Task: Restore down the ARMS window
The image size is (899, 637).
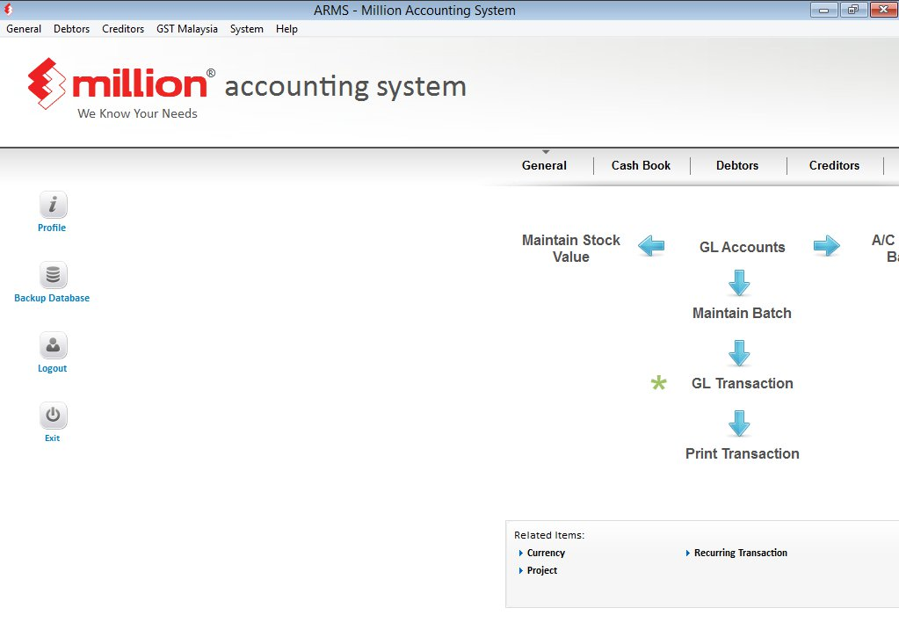Action: [853, 10]
